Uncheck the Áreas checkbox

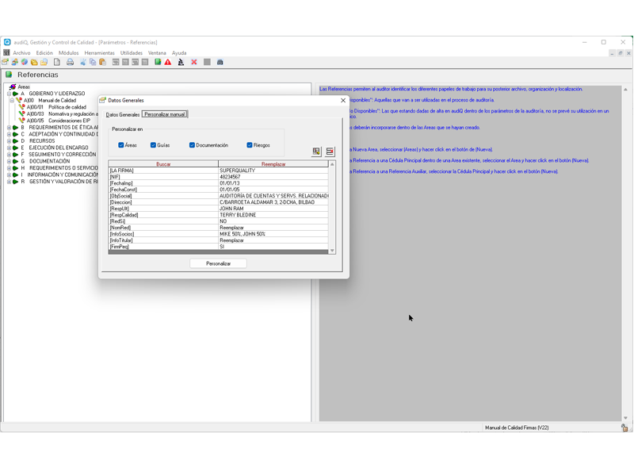121,145
